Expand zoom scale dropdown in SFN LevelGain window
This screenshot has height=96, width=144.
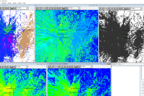pyautogui.click(x=79, y=8)
